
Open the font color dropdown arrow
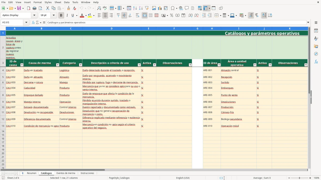click(x=86, y=15)
